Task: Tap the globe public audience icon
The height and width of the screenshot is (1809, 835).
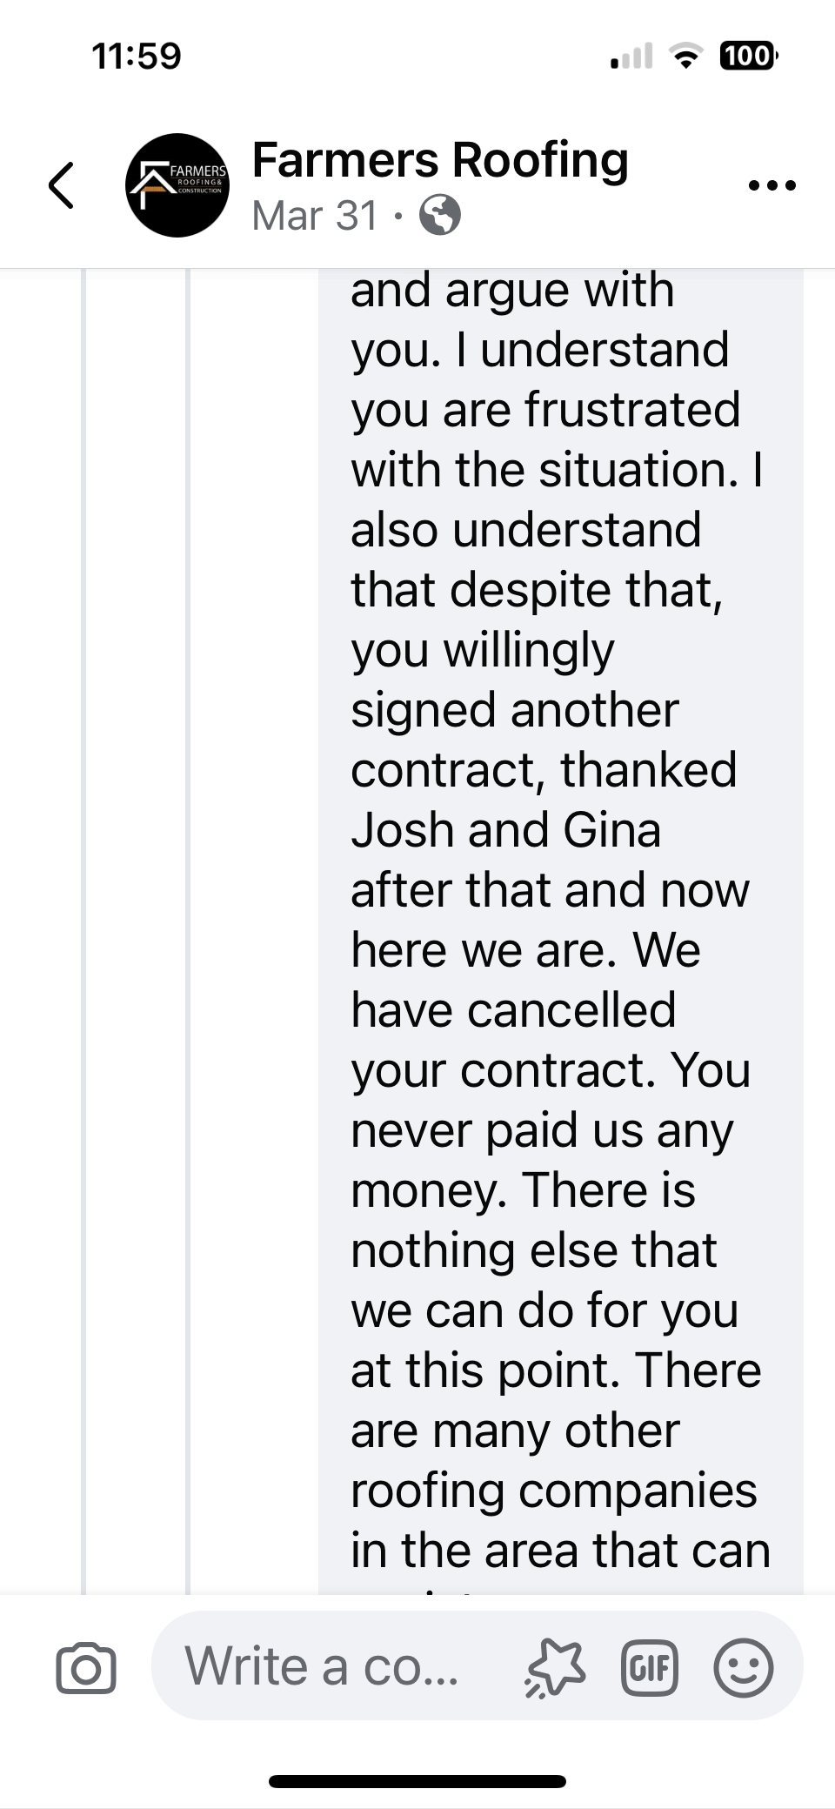Action: (x=440, y=216)
